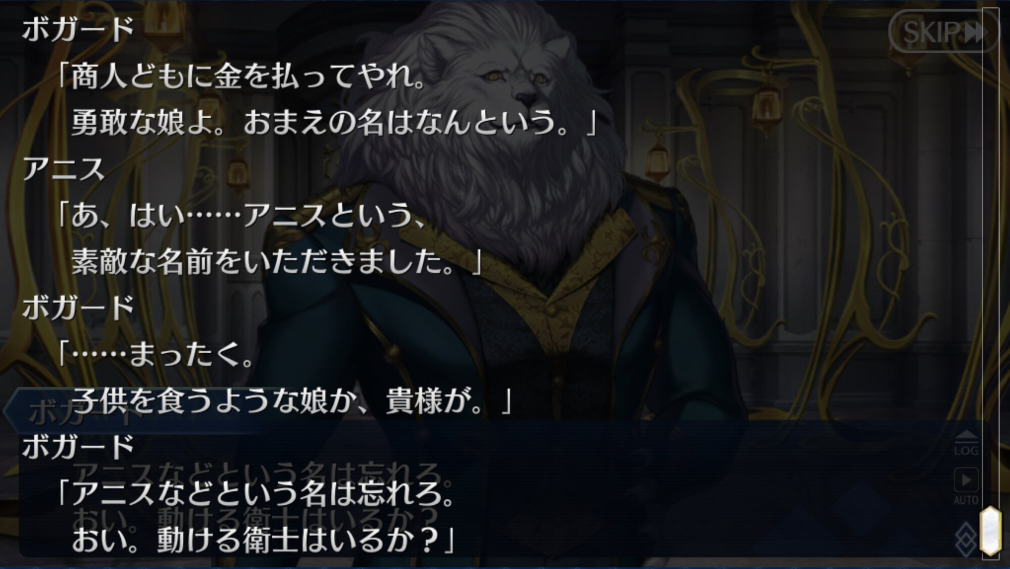Select the line おい。動ける衛士はいるか？
This screenshot has height=569, width=1010.
[x=263, y=539]
